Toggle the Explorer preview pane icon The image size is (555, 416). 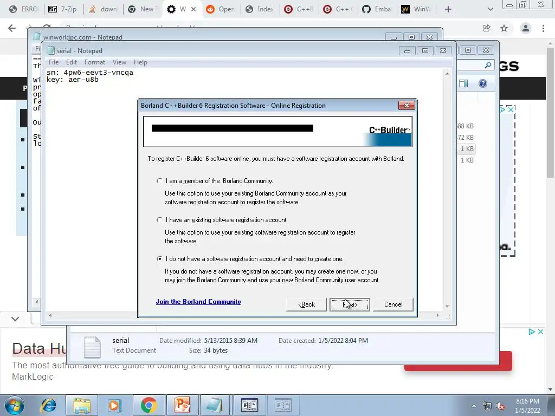pos(463,83)
